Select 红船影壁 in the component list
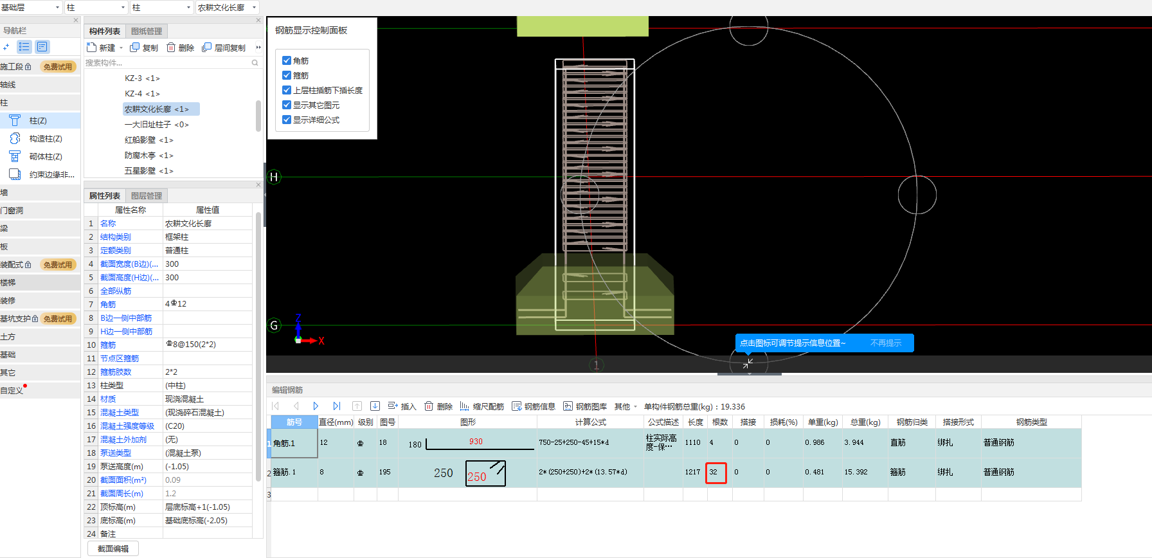The width and height of the screenshot is (1152, 558). pyautogui.click(x=148, y=140)
